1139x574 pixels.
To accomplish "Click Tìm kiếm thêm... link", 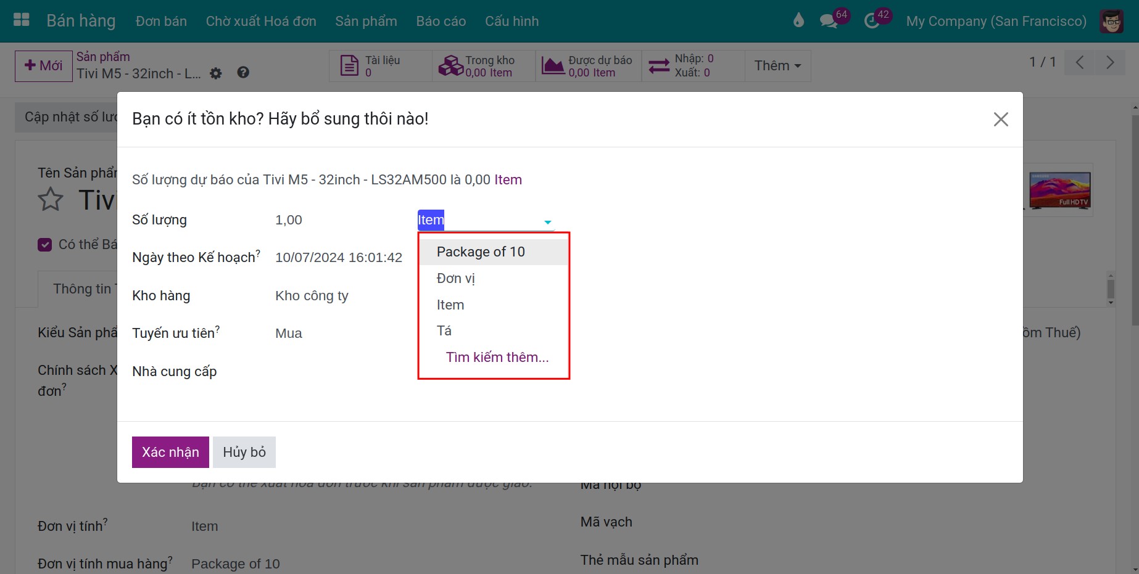I will click(497, 357).
